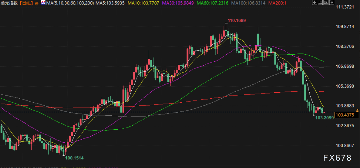Click the exit arrow icon in top toolbar

tap(331, 2)
